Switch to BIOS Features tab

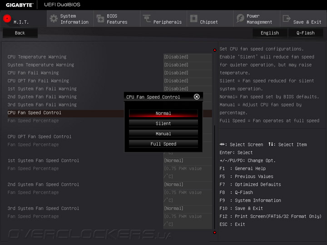(117, 19)
